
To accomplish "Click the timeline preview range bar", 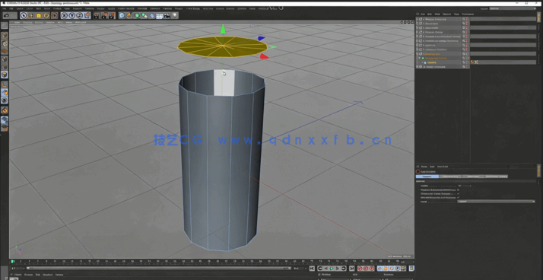I will (158, 269).
